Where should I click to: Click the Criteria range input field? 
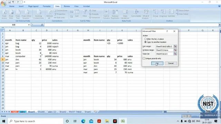pos(164,50)
